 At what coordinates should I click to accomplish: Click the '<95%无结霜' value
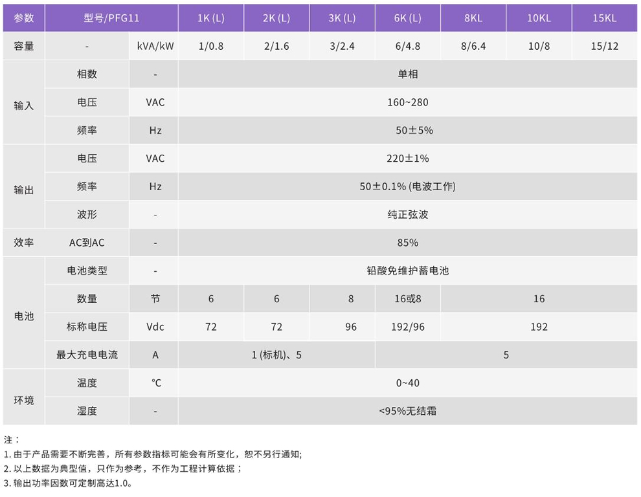pyautogui.click(x=407, y=411)
